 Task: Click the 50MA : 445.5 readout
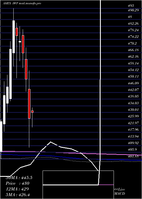[x=19, y=178]
